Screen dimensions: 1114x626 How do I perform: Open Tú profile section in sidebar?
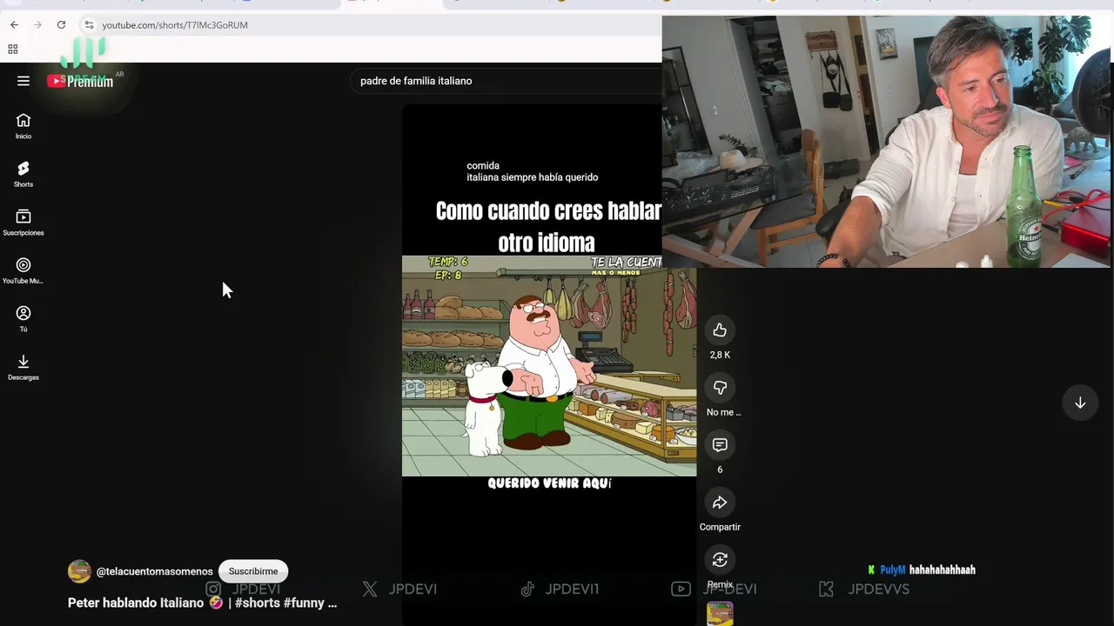pos(23,319)
